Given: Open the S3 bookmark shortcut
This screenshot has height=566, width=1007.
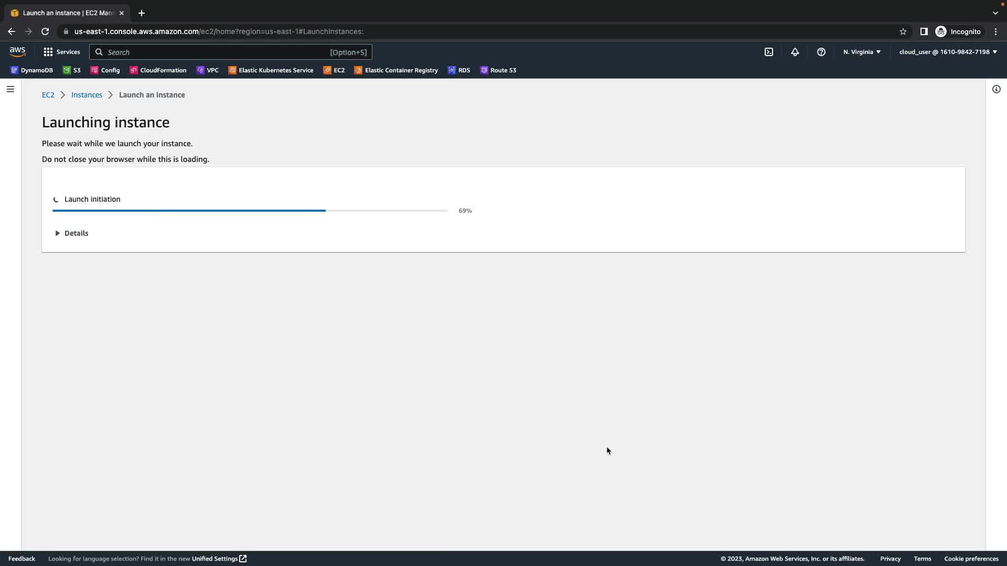Looking at the screenshot, I should (72, 70).
